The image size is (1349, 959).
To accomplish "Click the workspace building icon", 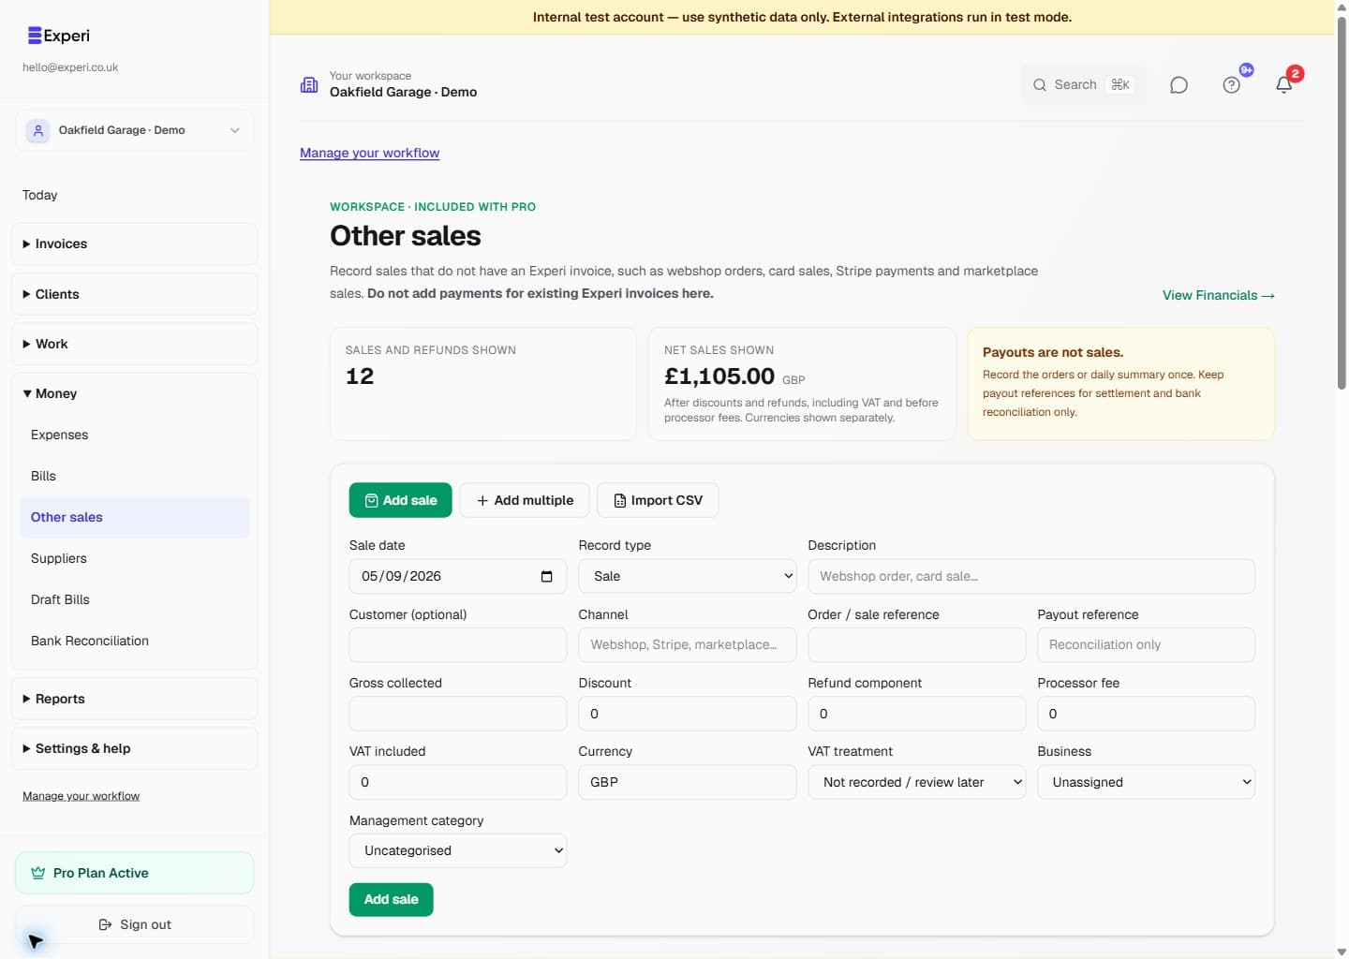I will click(x=309, y=84).
